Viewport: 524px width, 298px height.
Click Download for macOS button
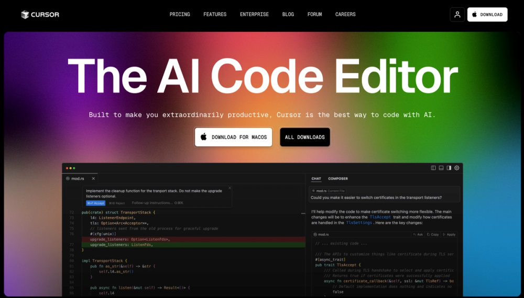[x=234, y=137]
